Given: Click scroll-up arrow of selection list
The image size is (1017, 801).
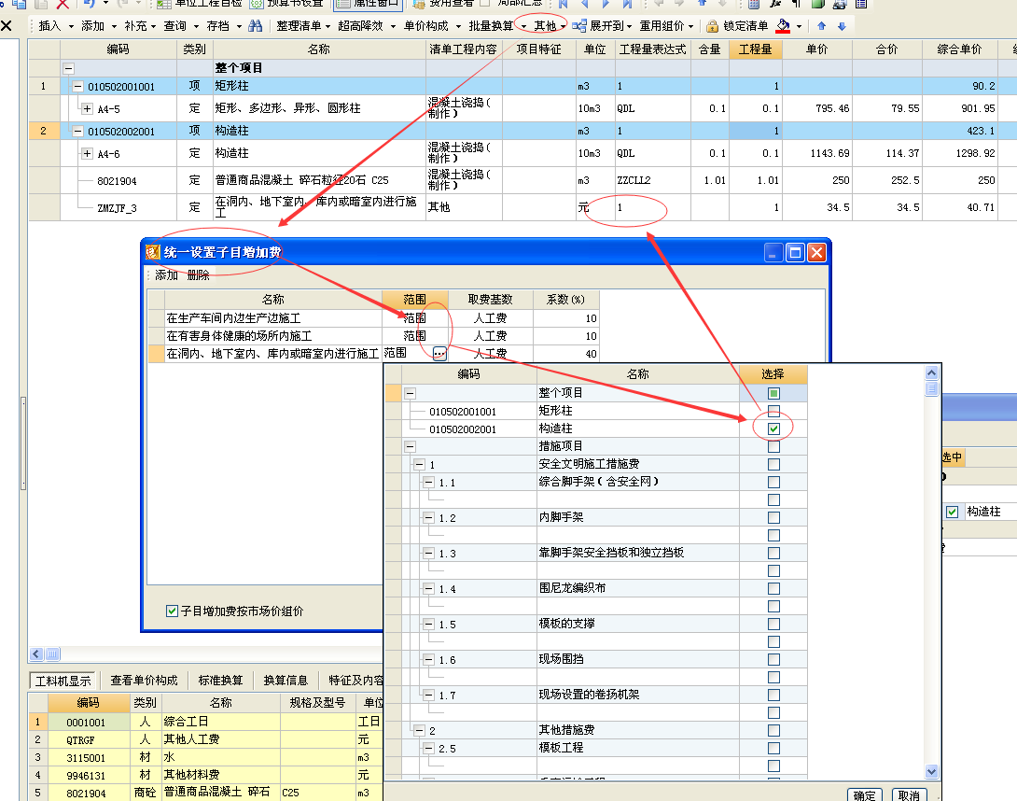Looking at the screenshot, I should point(931,372).
